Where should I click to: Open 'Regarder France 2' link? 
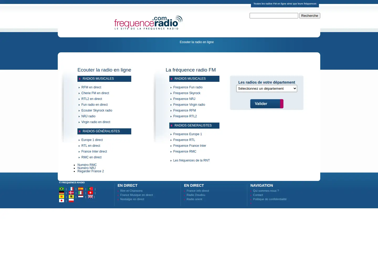pyautogui.click(x=91, y=171)
